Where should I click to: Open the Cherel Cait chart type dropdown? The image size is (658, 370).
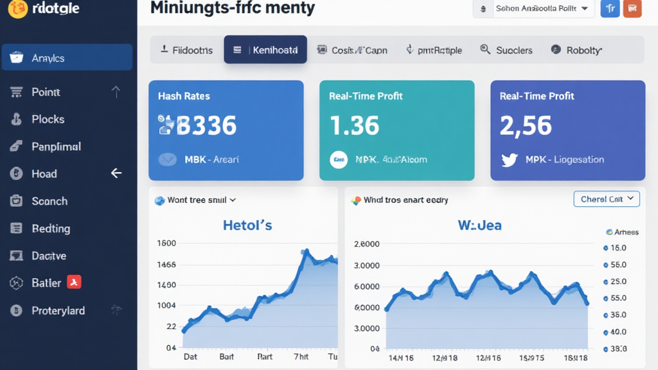606,198
